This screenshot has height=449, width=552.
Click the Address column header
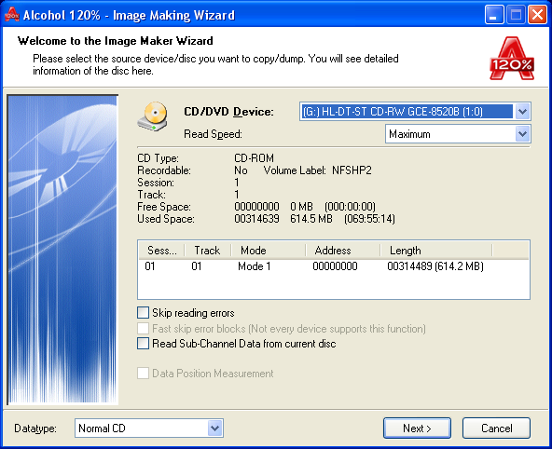pyautogui.click(x=343, y=251)
